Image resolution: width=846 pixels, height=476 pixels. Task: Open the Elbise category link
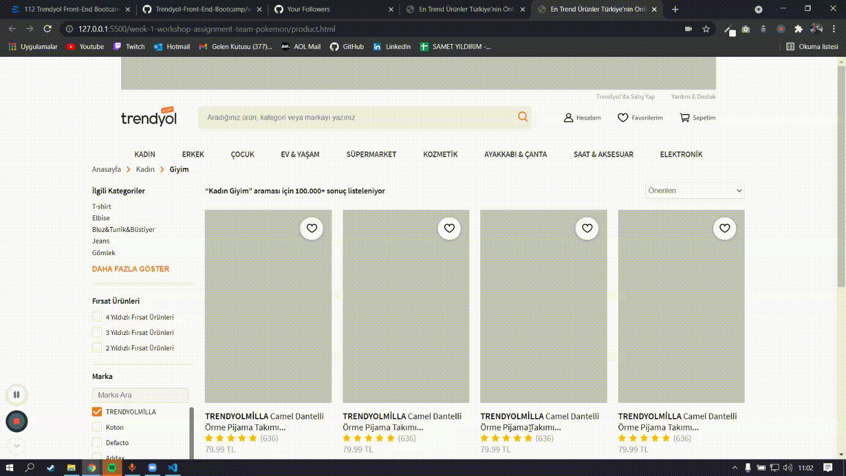click(x=101, y=218)
